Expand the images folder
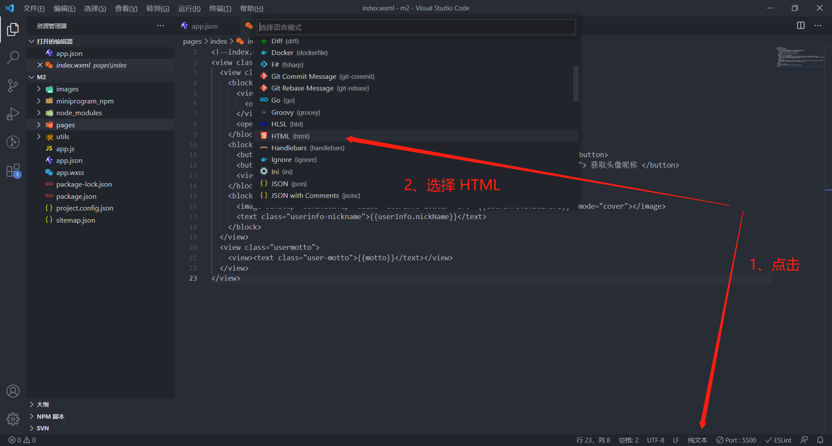The width and height of the screenshot is (832, 446). 101,89
